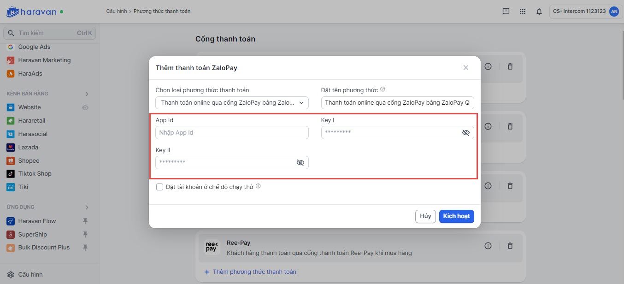Enable Đặt tài khoản ở chế độ chạy thử
Image resolution: width=624 pixels, height=284 pixels.
pyautogui.click(x=160, y=187)
